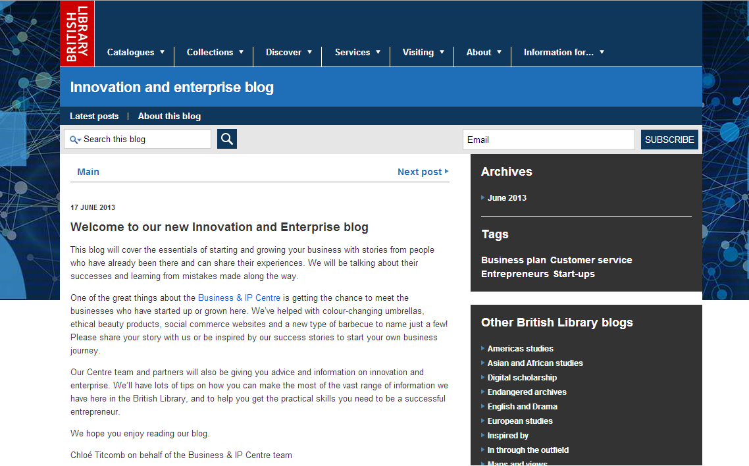Click the 17 JUNE 2013 post date
The image size is (749, 466).
[x=93, y=208]
